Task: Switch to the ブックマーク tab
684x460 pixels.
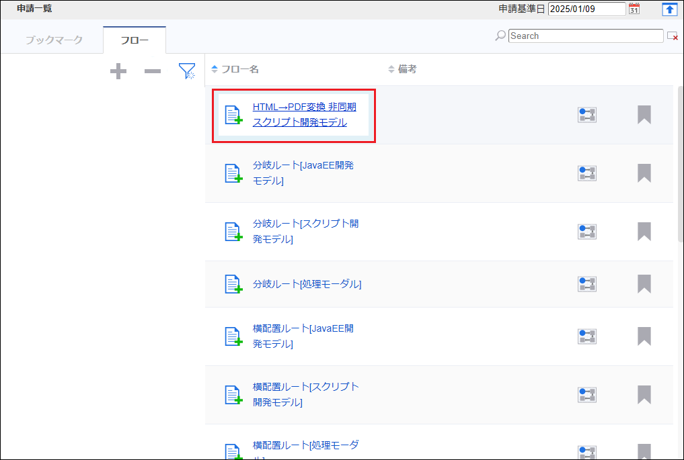Action: [x=54, y=40]
